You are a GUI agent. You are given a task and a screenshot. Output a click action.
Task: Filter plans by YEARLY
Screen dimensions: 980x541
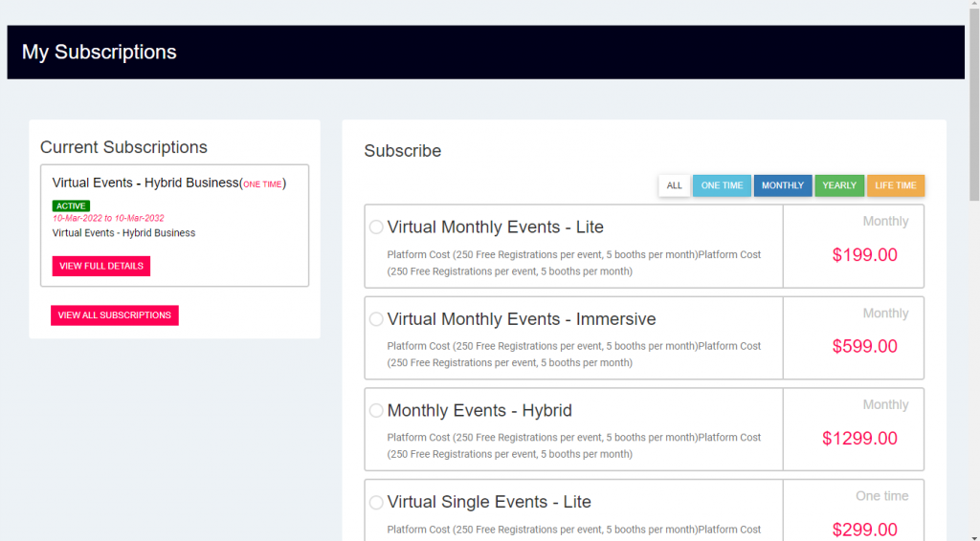pos(839,185)
